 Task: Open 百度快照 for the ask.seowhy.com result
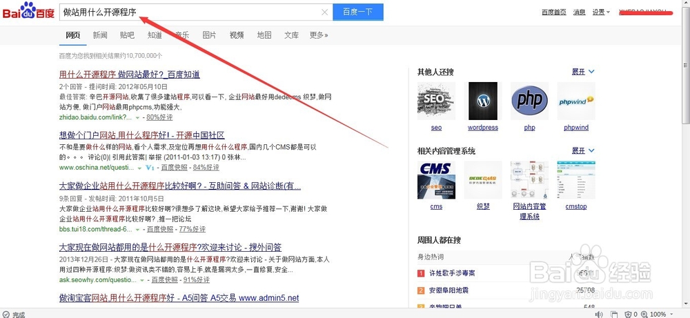(x=165, y=280)
